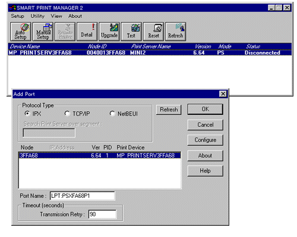The height and width of the screenshot is (237, 297).
Task: Run the Test toolbar tool
Action: (131, 31)
